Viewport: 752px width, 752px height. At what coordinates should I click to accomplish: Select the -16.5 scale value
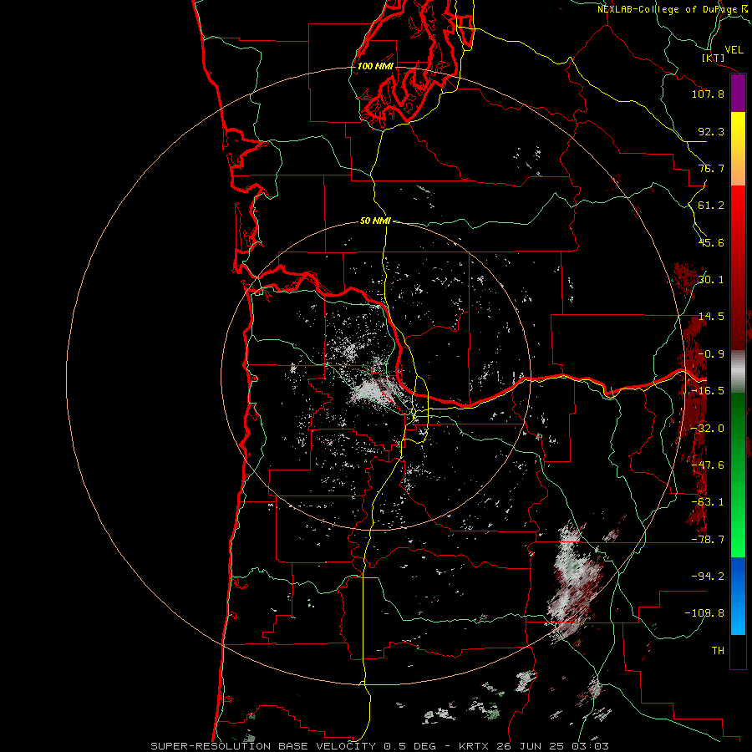click(x=708, y=391)
